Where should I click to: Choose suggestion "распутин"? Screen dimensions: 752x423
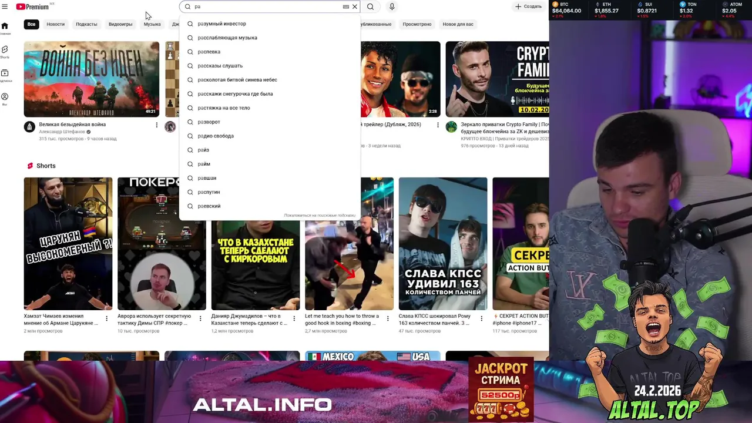270,192
